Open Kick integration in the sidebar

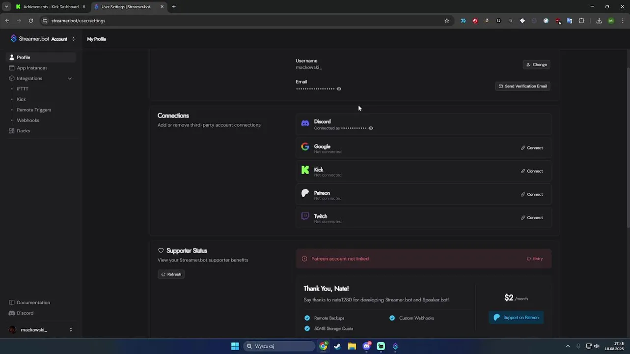tap(21, 99)
